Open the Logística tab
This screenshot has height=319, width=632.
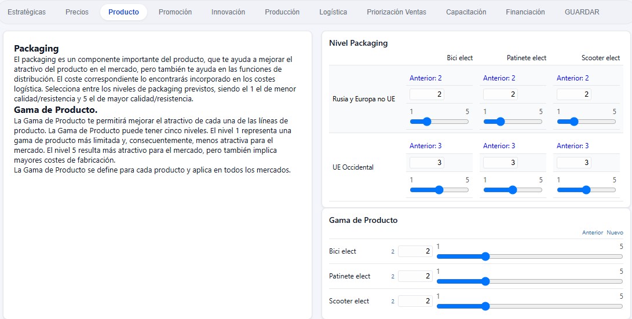pyautogui.click(x=333, y=12)
